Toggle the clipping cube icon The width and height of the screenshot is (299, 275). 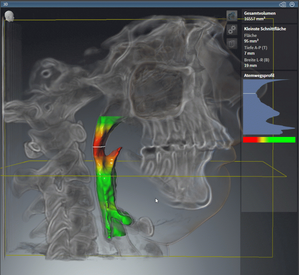point(232,44)
